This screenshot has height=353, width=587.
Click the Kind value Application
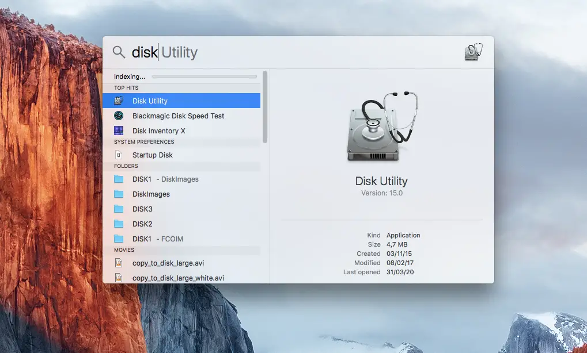click(403, 235)
